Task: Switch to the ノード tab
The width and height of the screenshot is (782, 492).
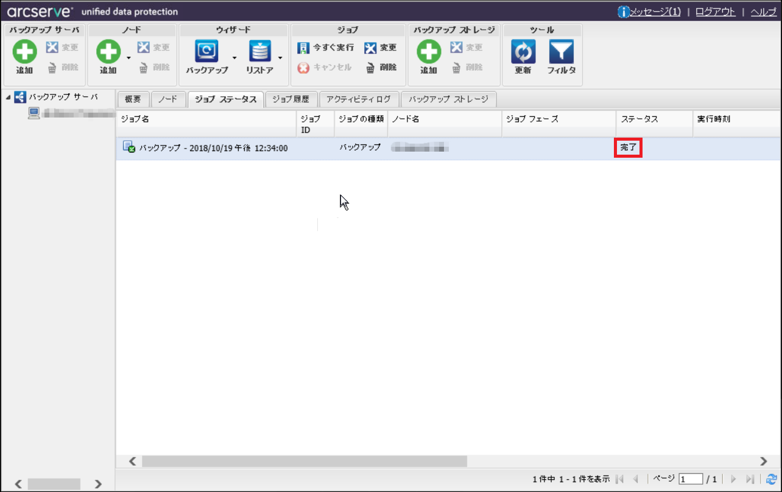Action: coord(168,99)
